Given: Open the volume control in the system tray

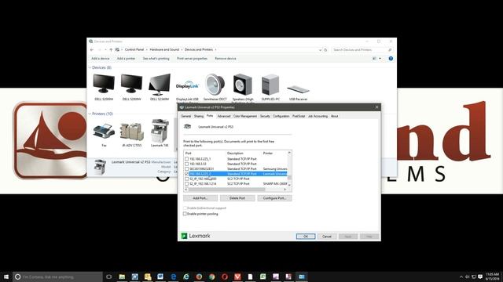Looking at the screenshot, I should (x=468, y=277).
